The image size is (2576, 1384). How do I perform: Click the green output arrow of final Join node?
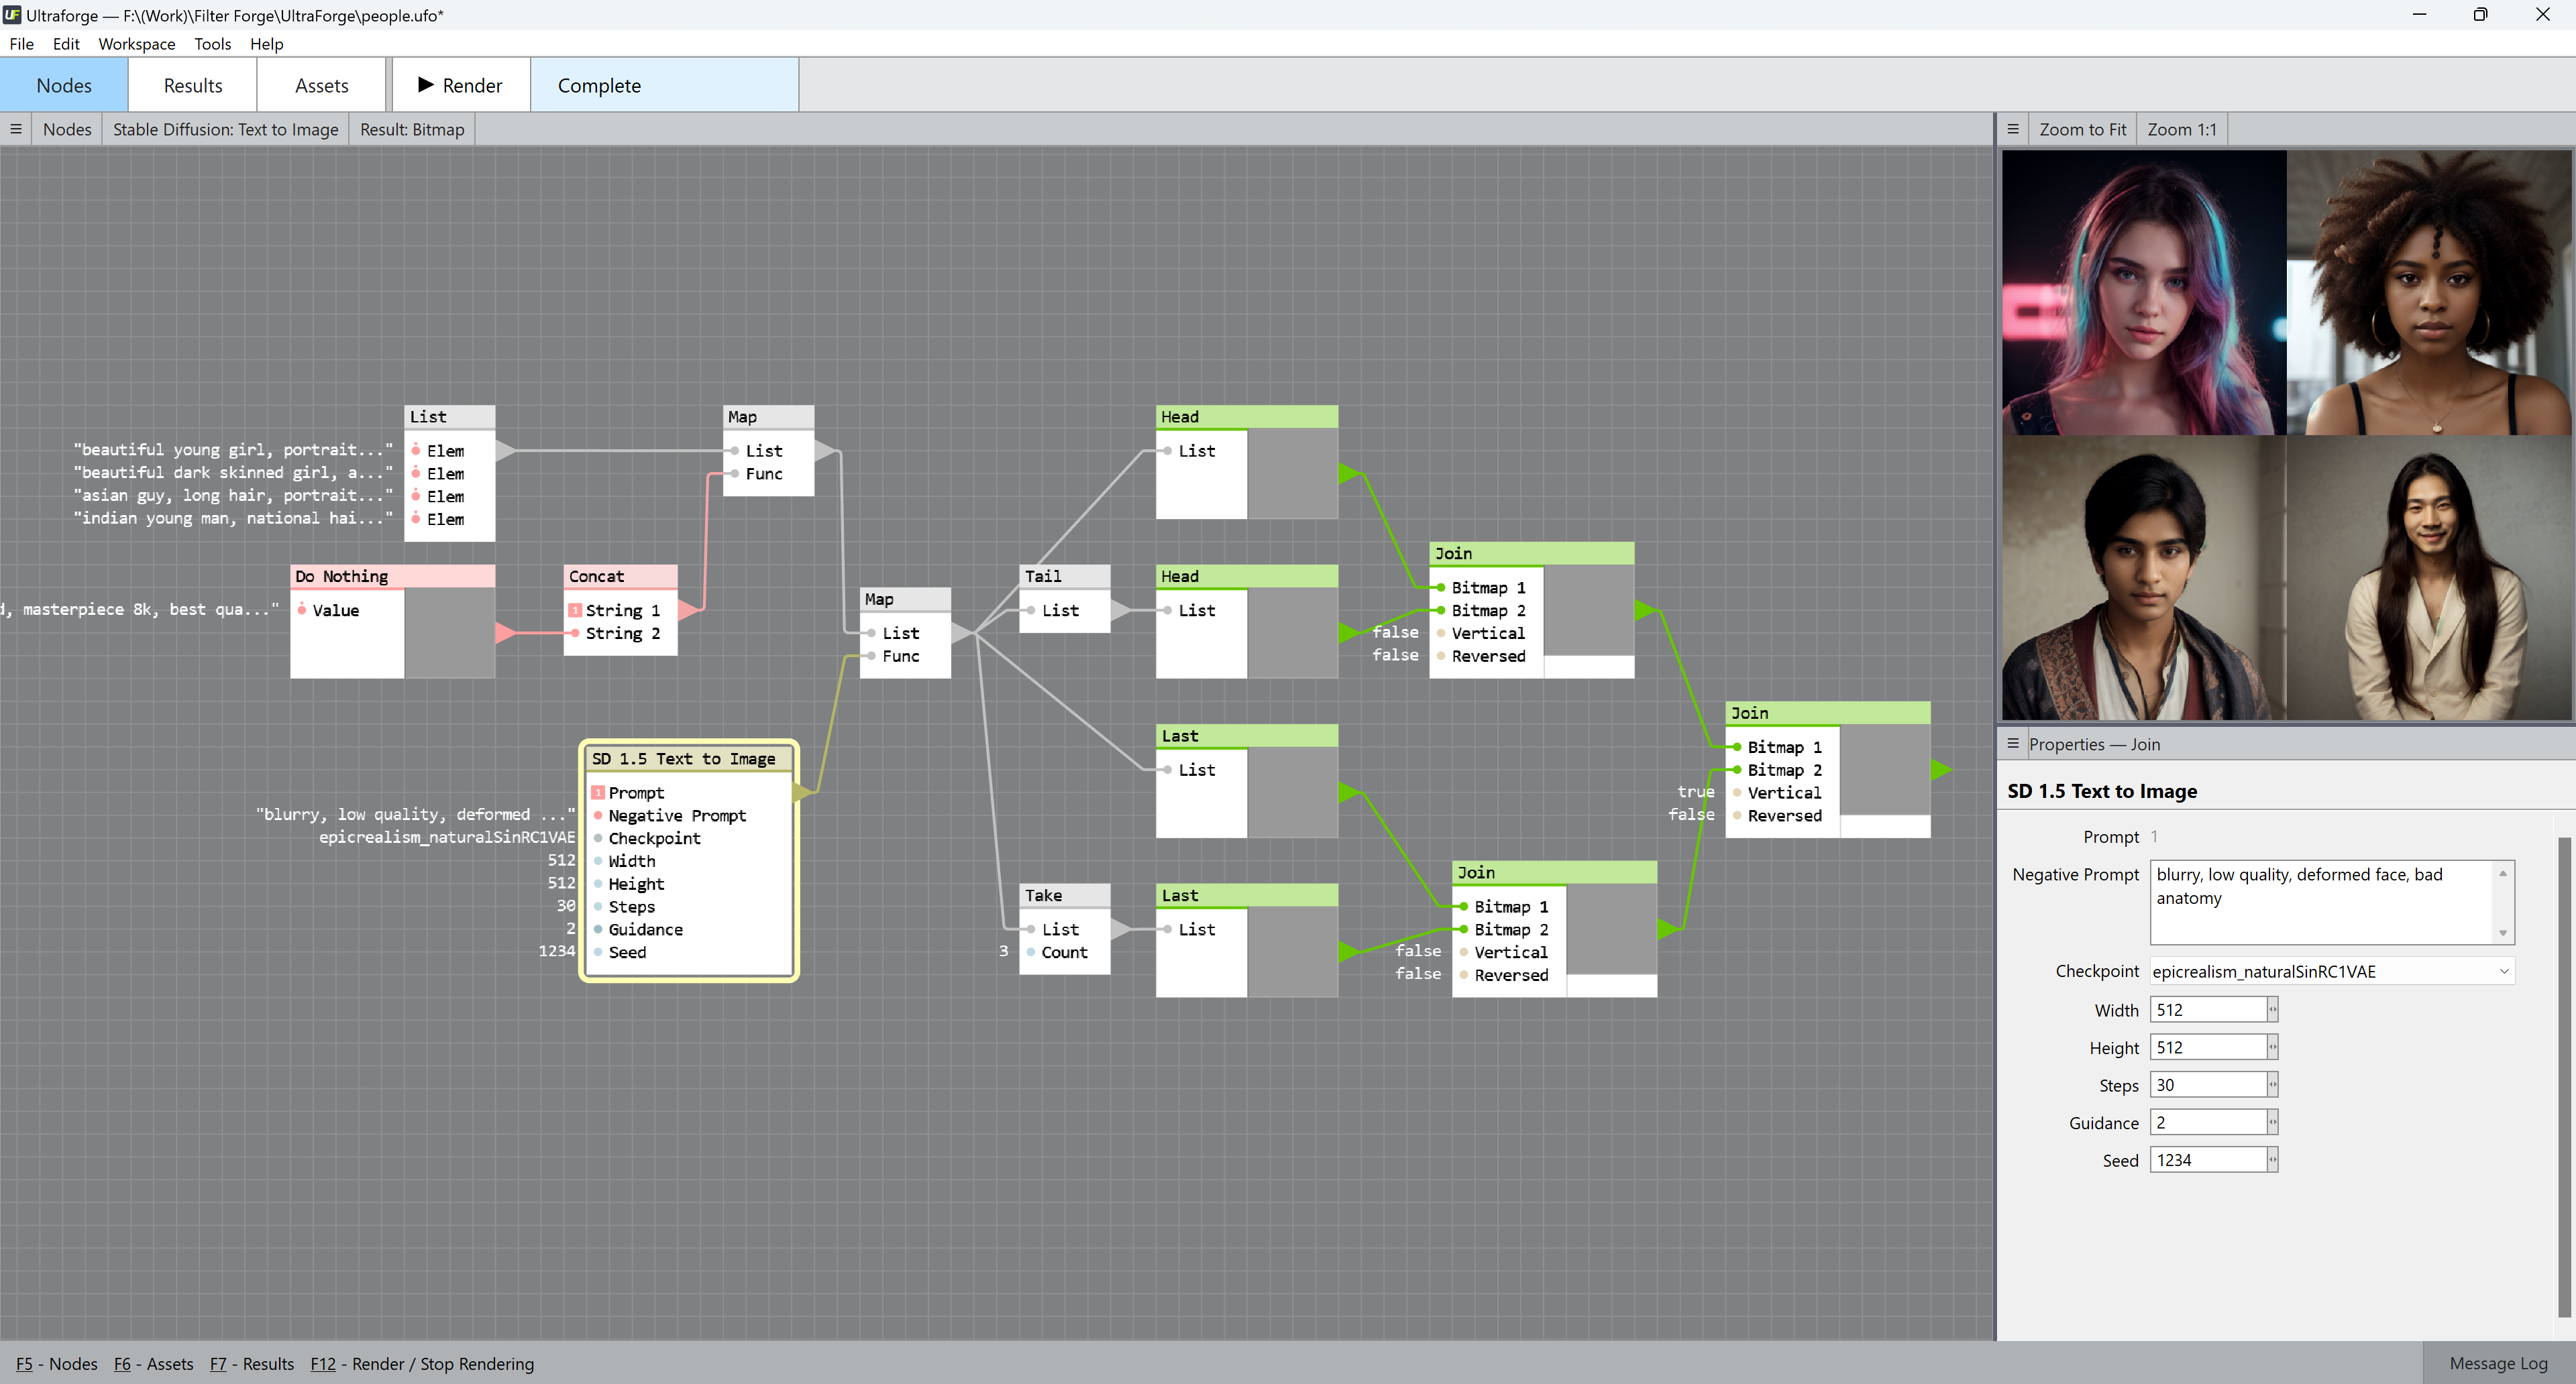1940,769
